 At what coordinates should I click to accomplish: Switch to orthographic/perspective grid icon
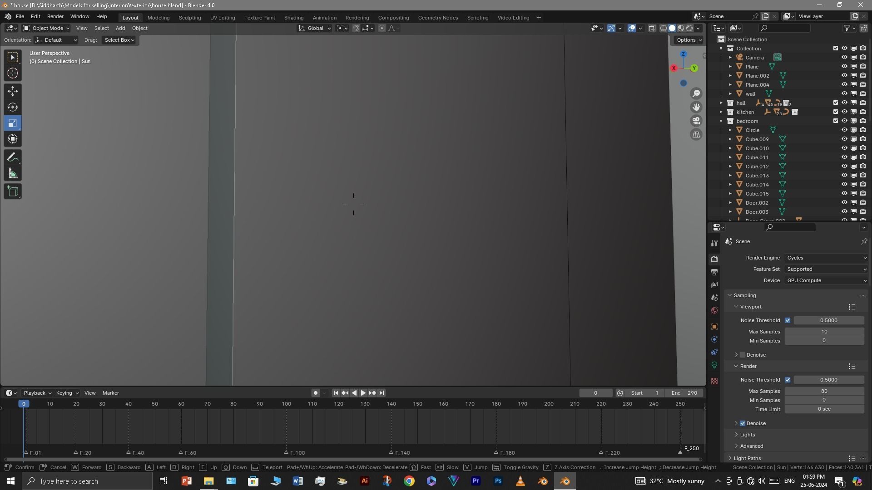pos(696,135)
